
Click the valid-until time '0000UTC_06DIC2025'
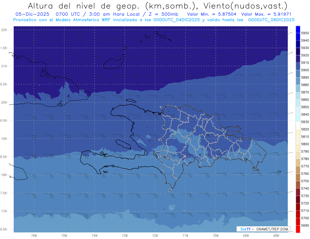(271, 20)
